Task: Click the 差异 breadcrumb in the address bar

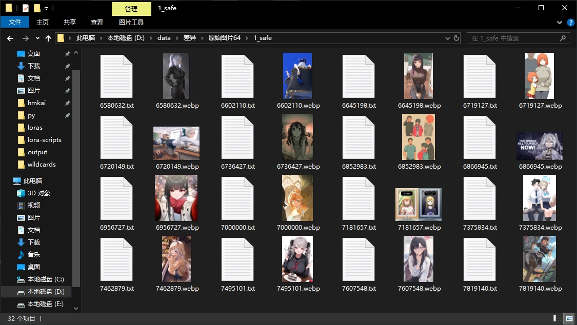Action: click(x=190, y=38)
